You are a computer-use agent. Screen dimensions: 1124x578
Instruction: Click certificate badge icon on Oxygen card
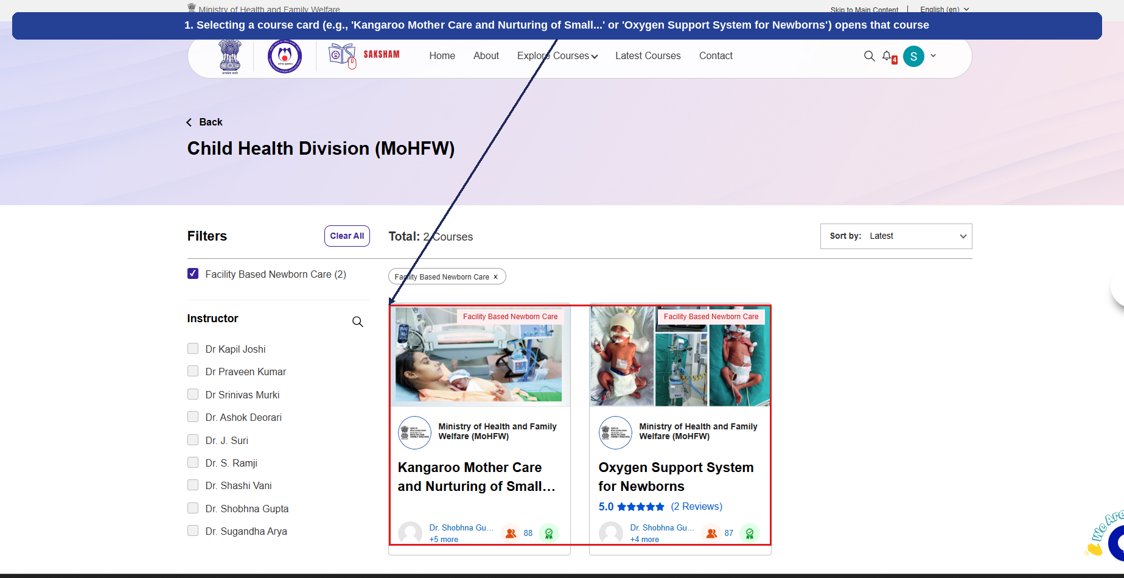point(750,533)
